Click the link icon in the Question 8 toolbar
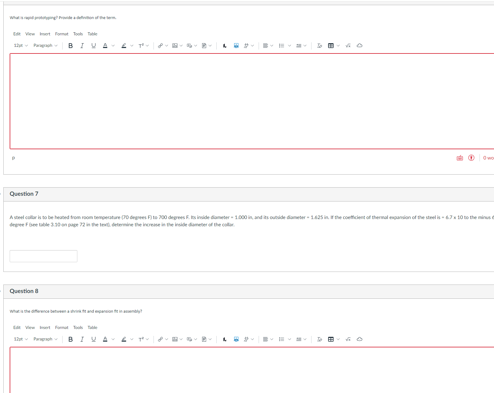 160,339
